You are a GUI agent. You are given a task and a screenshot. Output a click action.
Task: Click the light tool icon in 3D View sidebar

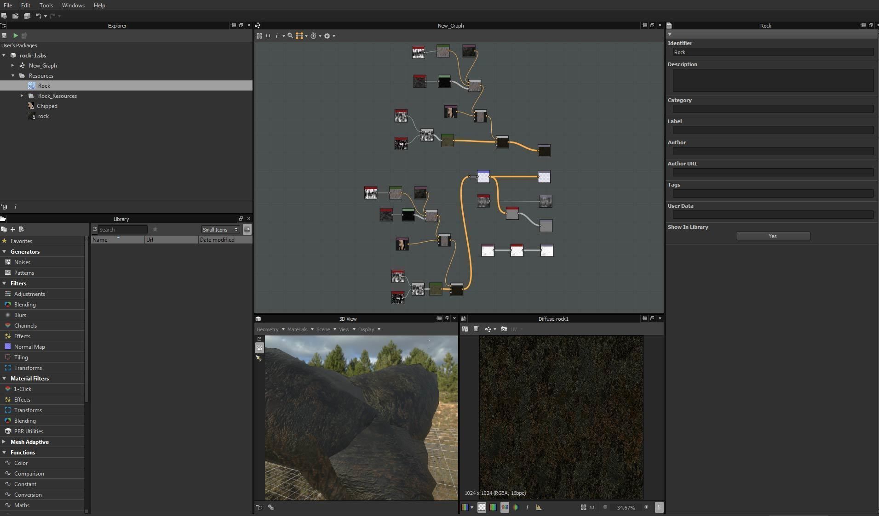(x=259, y=358)
